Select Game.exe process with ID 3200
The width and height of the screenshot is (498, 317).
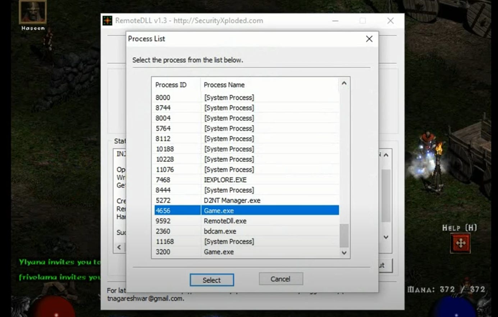(247, 252)
